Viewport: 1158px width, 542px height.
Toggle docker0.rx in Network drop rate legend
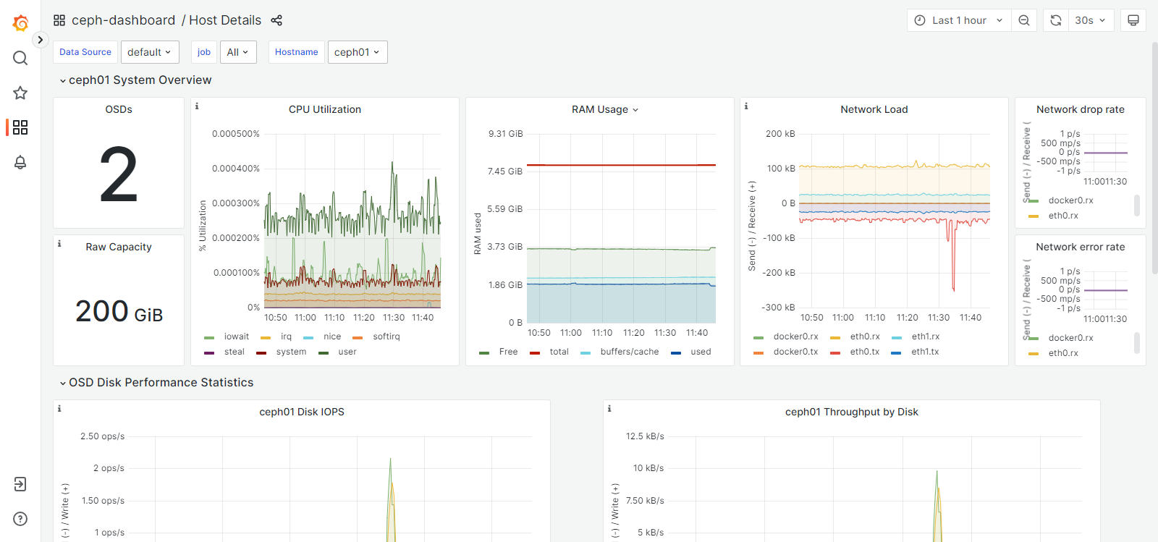pos(1070,200)
